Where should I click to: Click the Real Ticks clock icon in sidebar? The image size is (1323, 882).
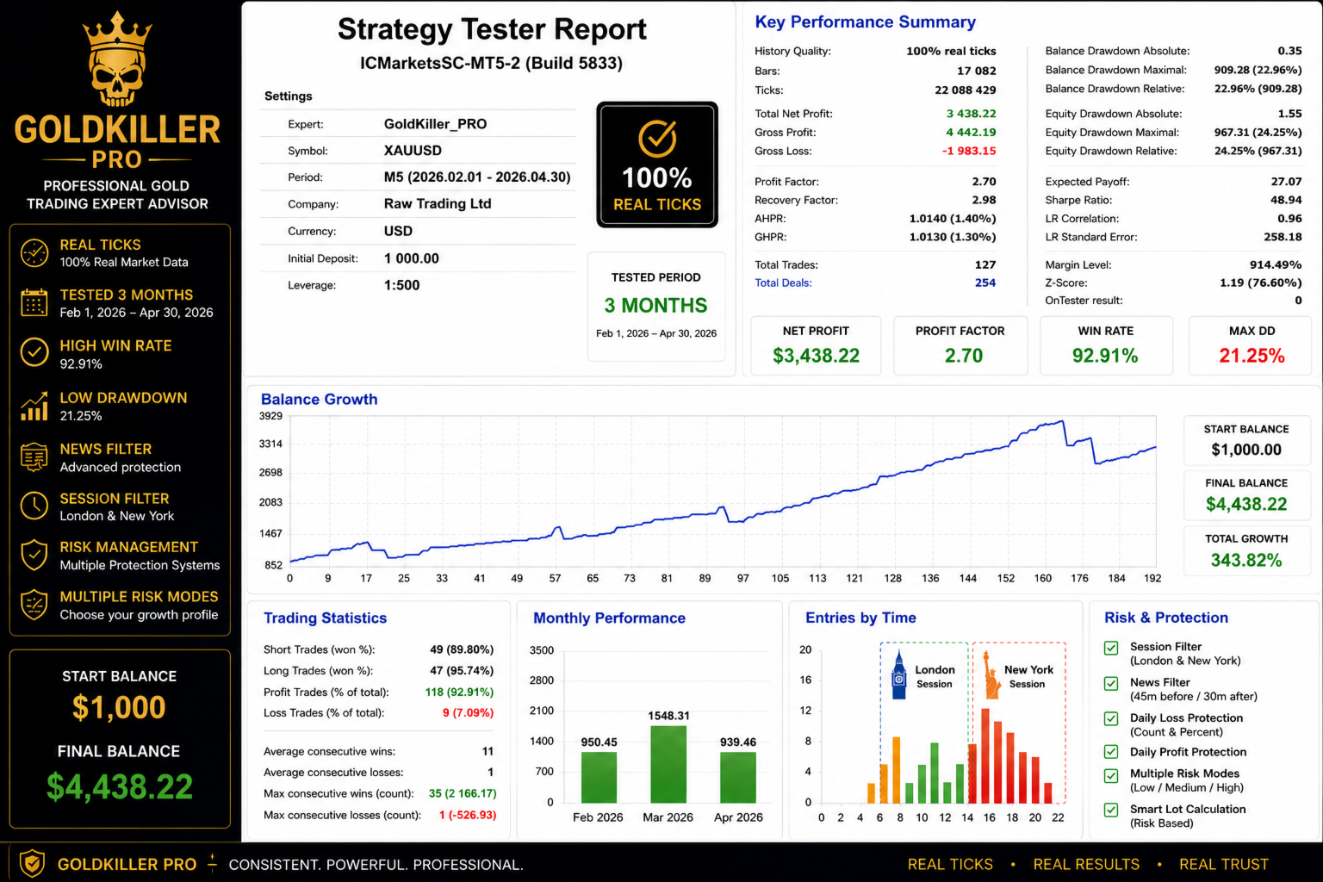click(x=34, y=253)
